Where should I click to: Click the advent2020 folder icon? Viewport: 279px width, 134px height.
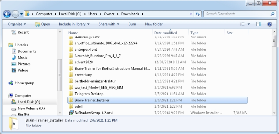[x=71, y=62]
